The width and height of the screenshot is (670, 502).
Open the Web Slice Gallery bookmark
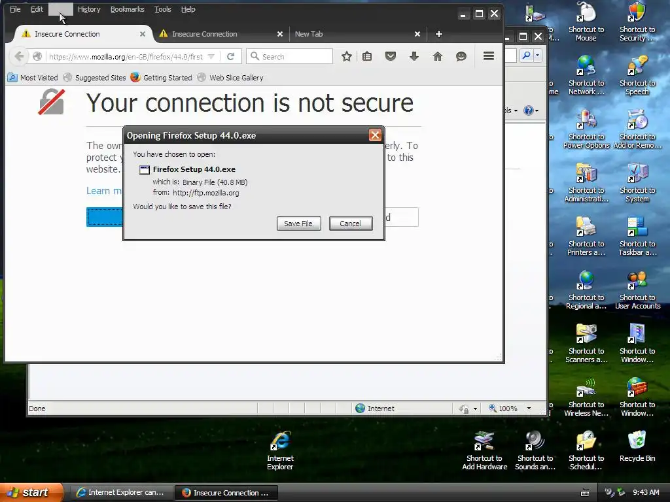click(x=230, y=78)
